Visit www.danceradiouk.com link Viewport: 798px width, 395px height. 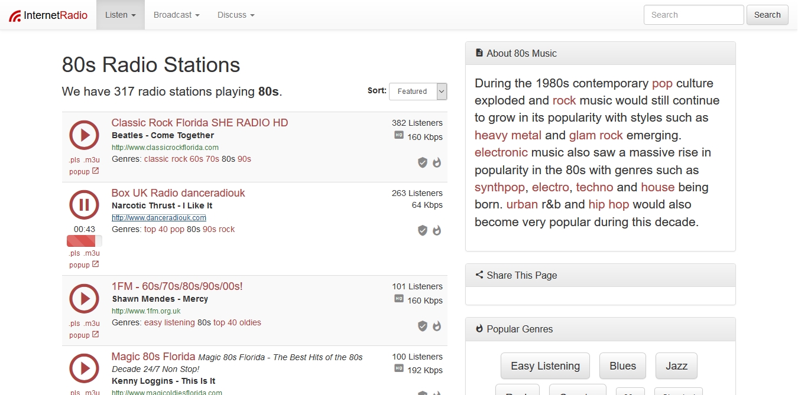click(x=159, y=218)
